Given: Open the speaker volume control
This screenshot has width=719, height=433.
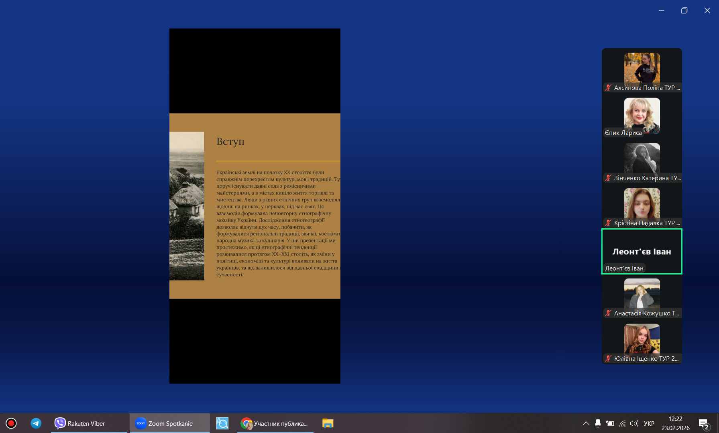Looking at the screenshot, I should coord(634,423).
